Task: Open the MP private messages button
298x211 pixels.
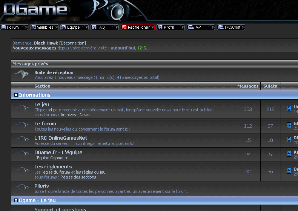Action: click(201, 27)
